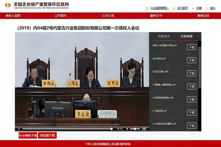
Task: Click file name 会议须知.pdf
Action: click(159, 58)
